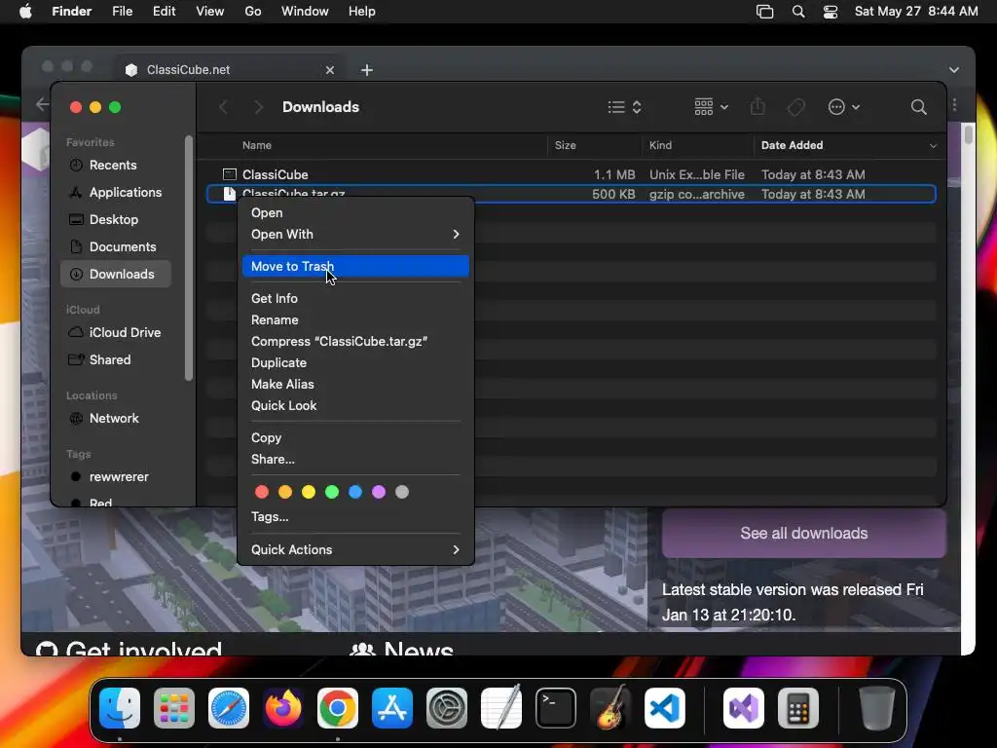
Task: Choose Compress "ClassiCube.tar.gz"
Action: (x=355, y=341)
